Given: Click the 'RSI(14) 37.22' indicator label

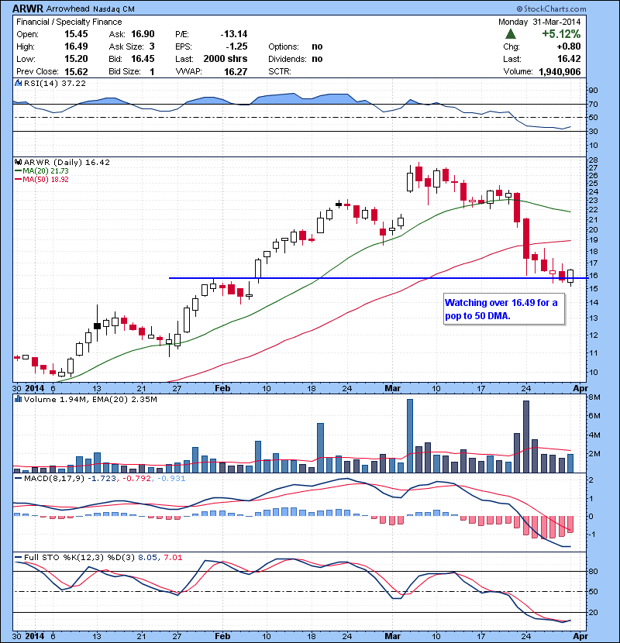Looking at the screenshot, I should click(55, 83).
